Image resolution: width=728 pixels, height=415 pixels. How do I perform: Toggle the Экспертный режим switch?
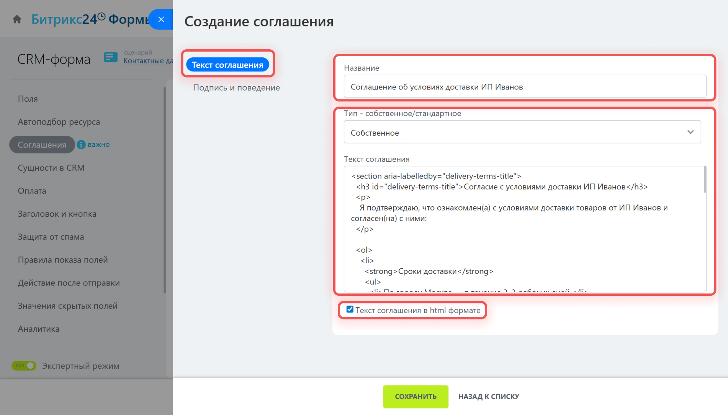coord(24,366)
